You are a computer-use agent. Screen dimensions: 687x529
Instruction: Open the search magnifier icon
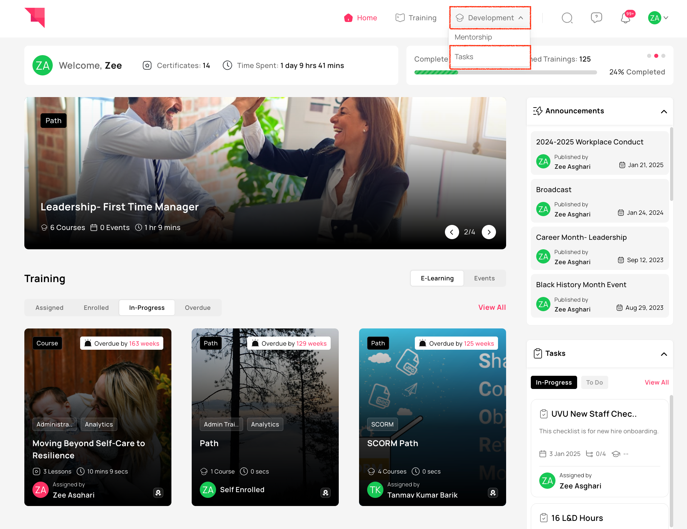567,18
